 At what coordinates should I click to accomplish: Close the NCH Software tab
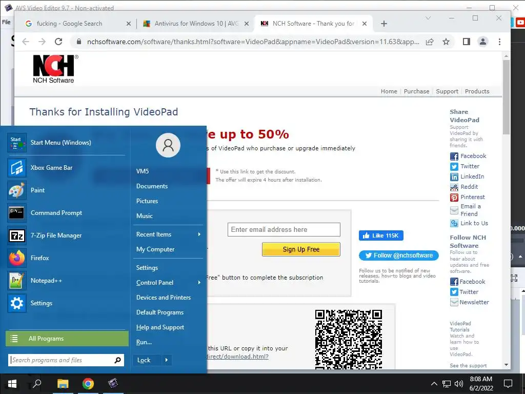point(365,24)
